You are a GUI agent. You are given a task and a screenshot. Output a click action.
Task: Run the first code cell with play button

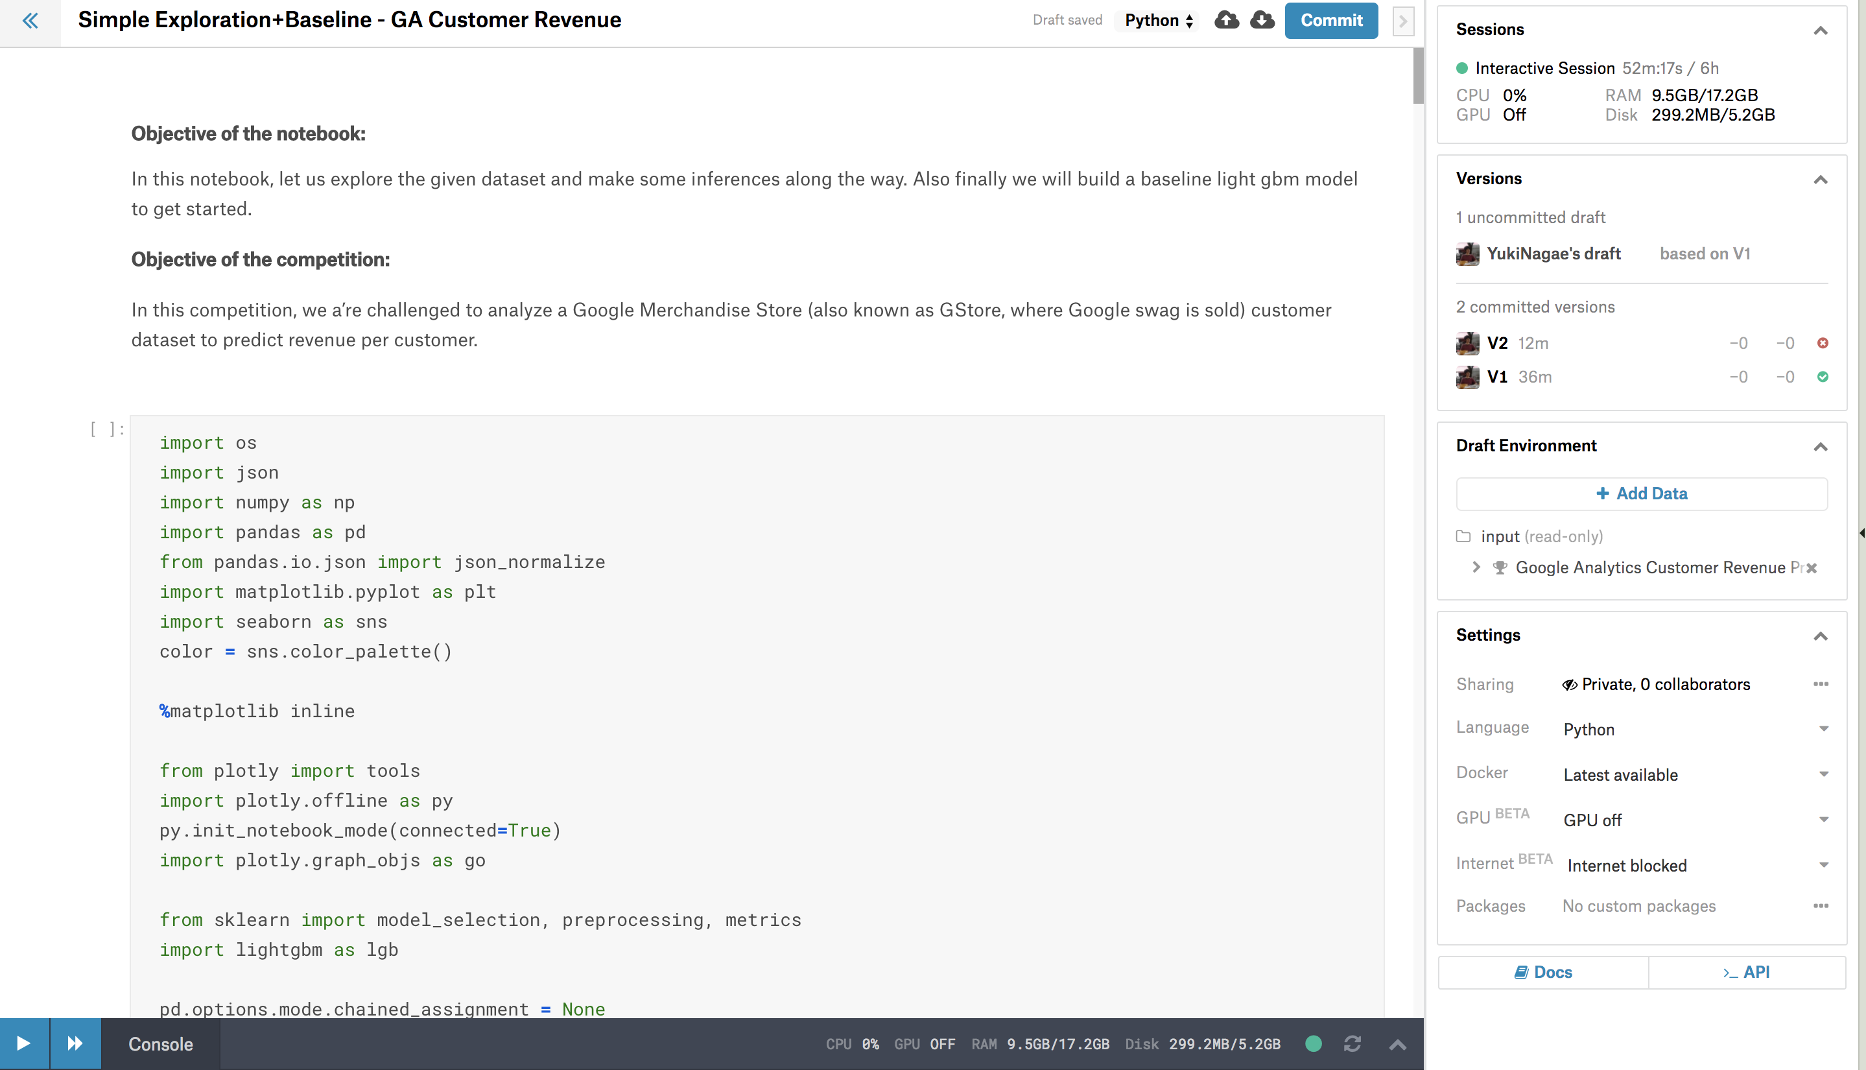[23, 1043]
